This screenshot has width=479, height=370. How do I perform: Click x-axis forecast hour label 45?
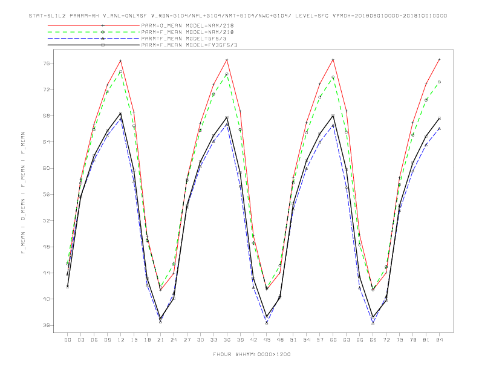[x=267, y=340]
